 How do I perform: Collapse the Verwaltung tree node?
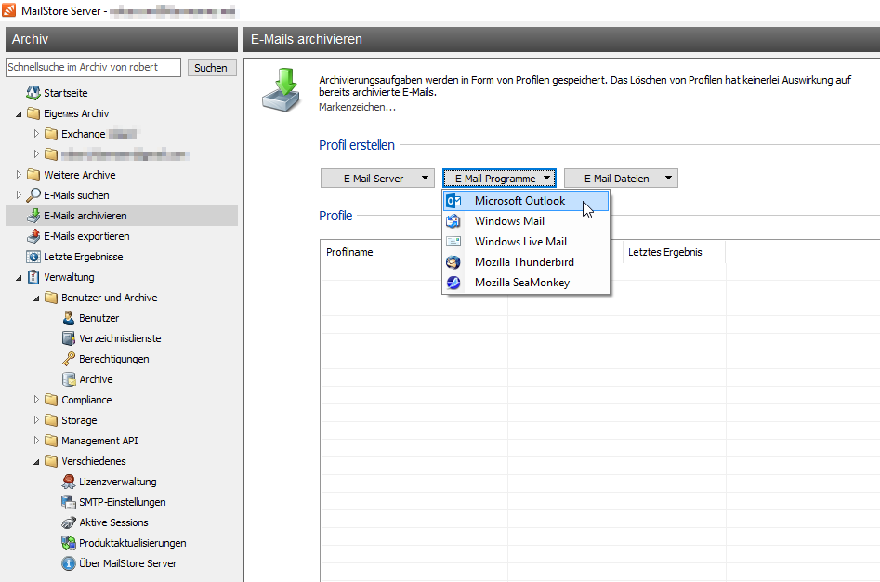(19, 277)
